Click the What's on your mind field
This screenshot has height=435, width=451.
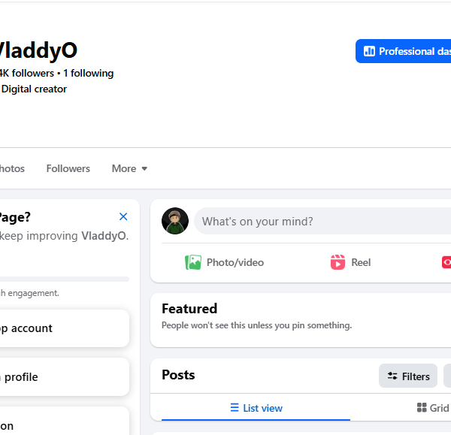click(322, 221)
